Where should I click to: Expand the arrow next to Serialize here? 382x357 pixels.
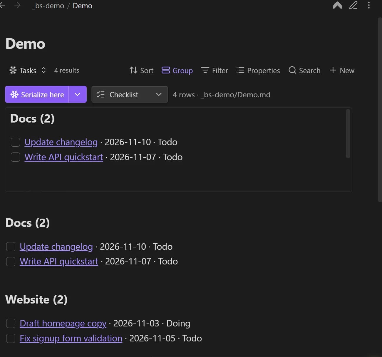(x=78, y=94)
